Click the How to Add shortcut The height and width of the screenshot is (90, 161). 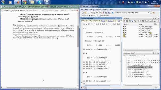point(93,15)
